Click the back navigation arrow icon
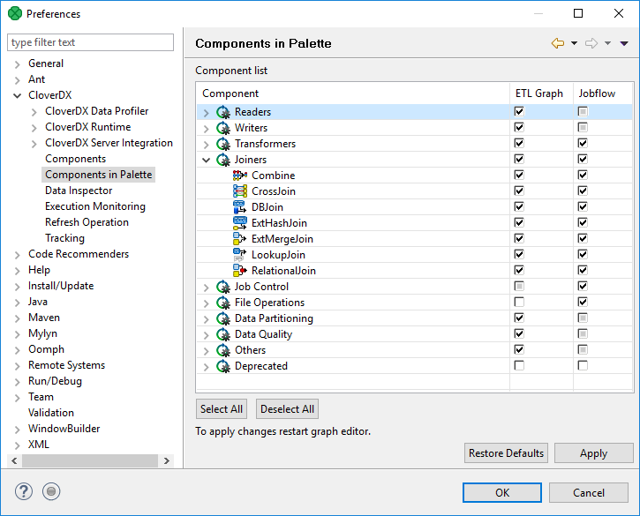 tap(557, 43)
